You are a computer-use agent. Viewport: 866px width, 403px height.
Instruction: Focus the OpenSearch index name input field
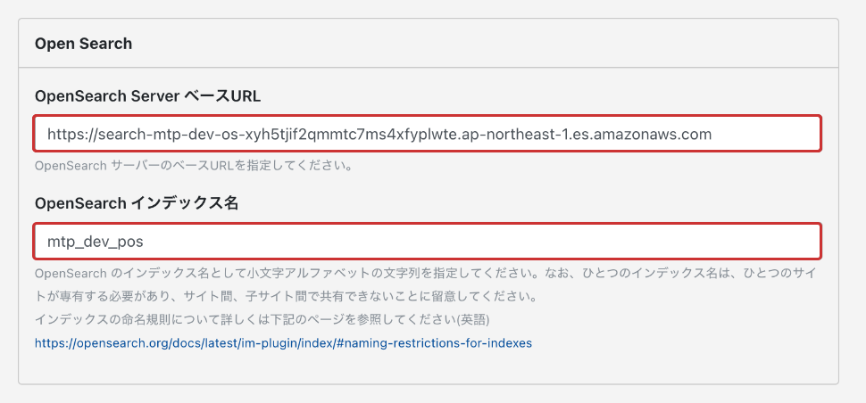pyautogui.click(x=427, y=241)
